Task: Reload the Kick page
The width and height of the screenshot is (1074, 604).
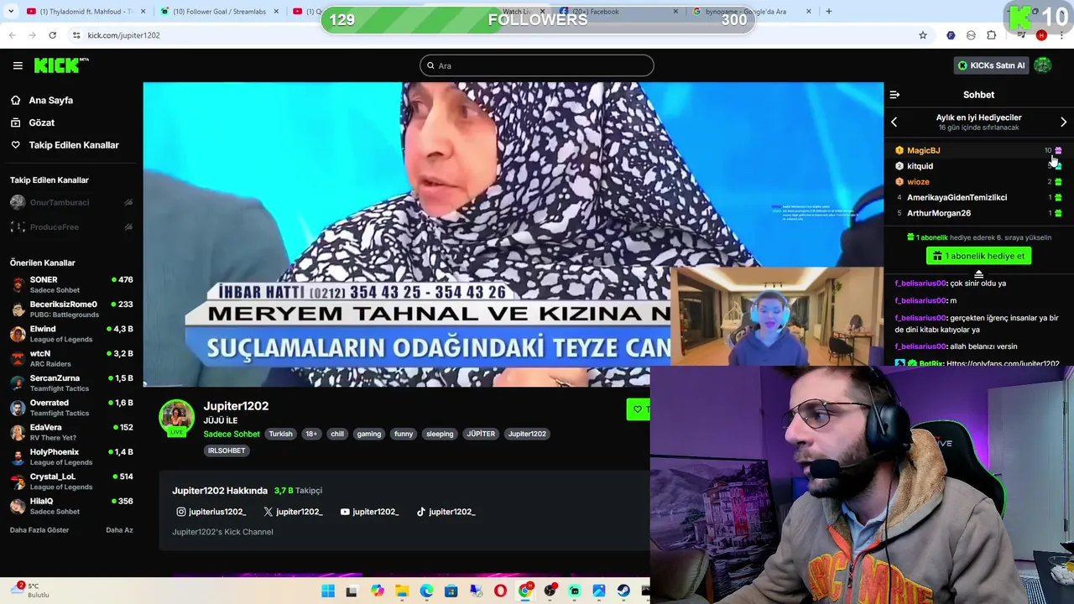Action: point(52,35)
